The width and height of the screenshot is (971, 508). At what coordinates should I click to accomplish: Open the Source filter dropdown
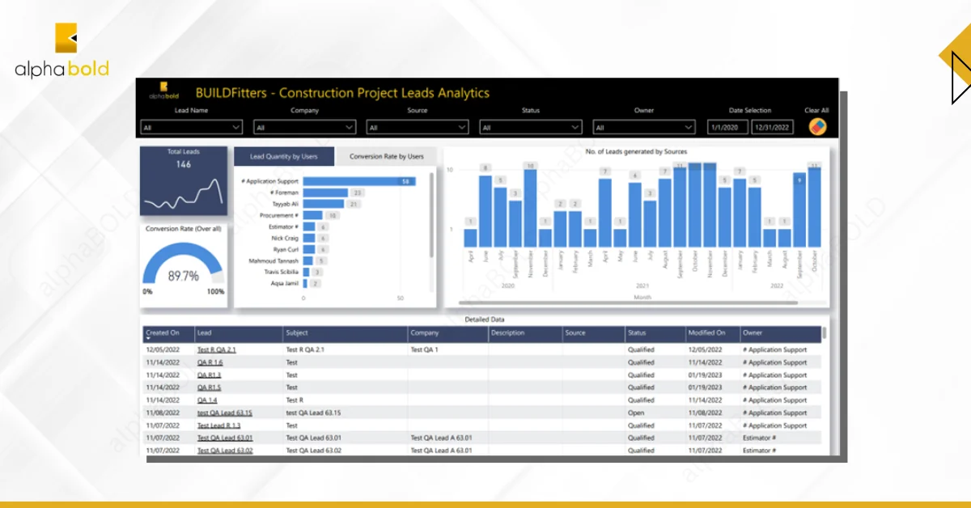pyautogui.click(x=418, y=127)
